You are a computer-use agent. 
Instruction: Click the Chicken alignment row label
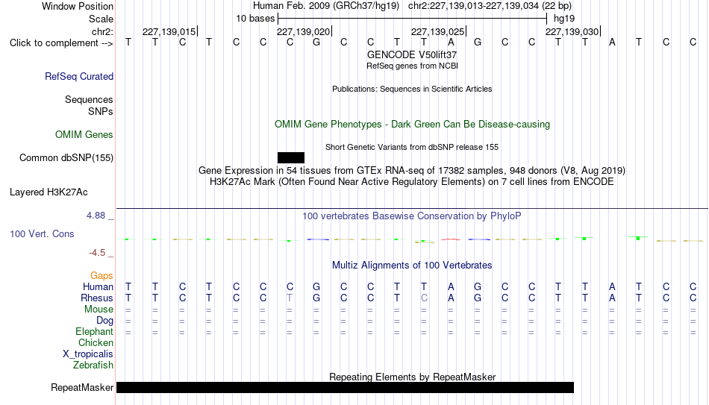click(x=96, y=343)
